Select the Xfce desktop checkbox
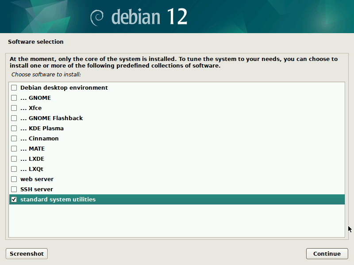This screenshot has height=265, width=354. 14,108
